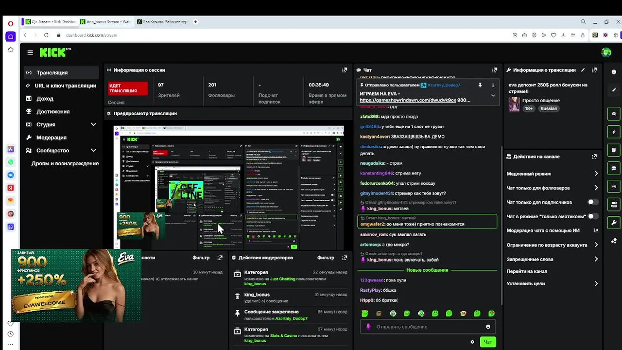Open chat settings gear icon
Image resolution: width=622 pixels, height=350 pixels.
tap(472, 342)
